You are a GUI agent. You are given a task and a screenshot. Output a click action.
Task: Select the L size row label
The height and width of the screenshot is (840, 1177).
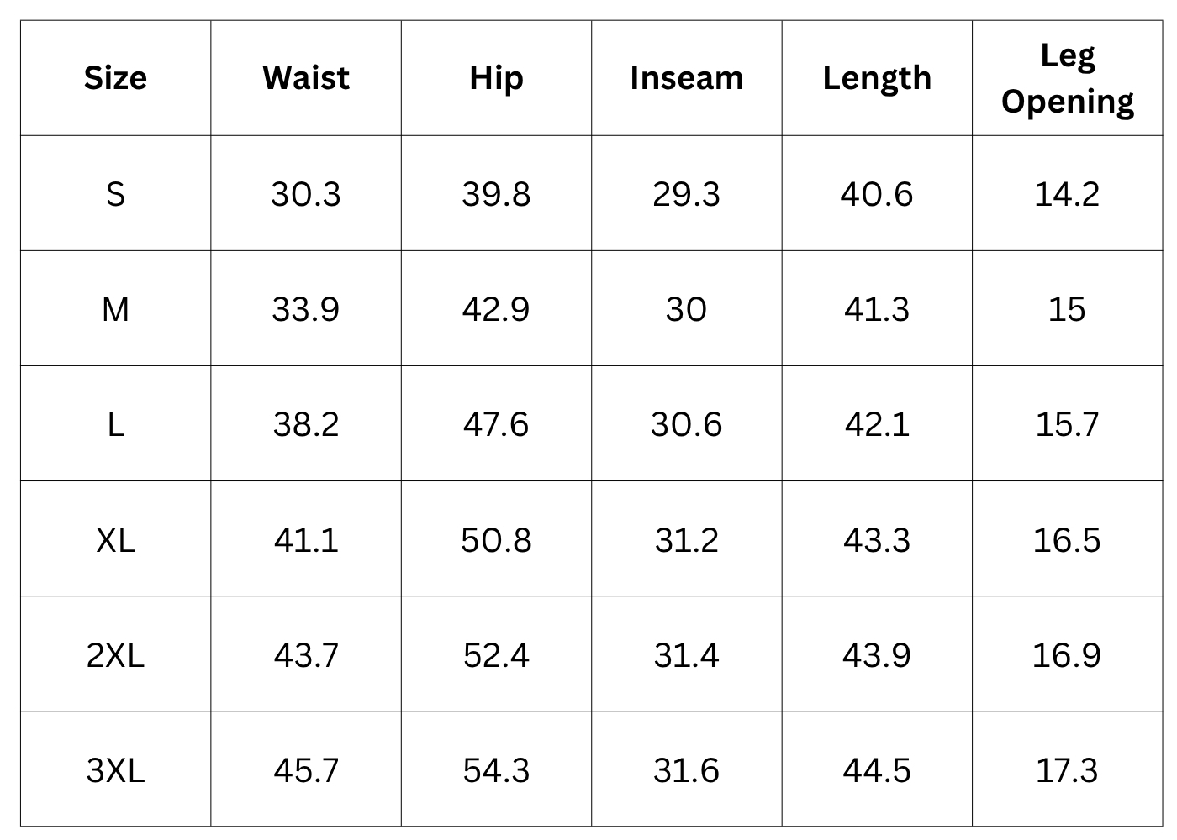(x=115, y=424)
